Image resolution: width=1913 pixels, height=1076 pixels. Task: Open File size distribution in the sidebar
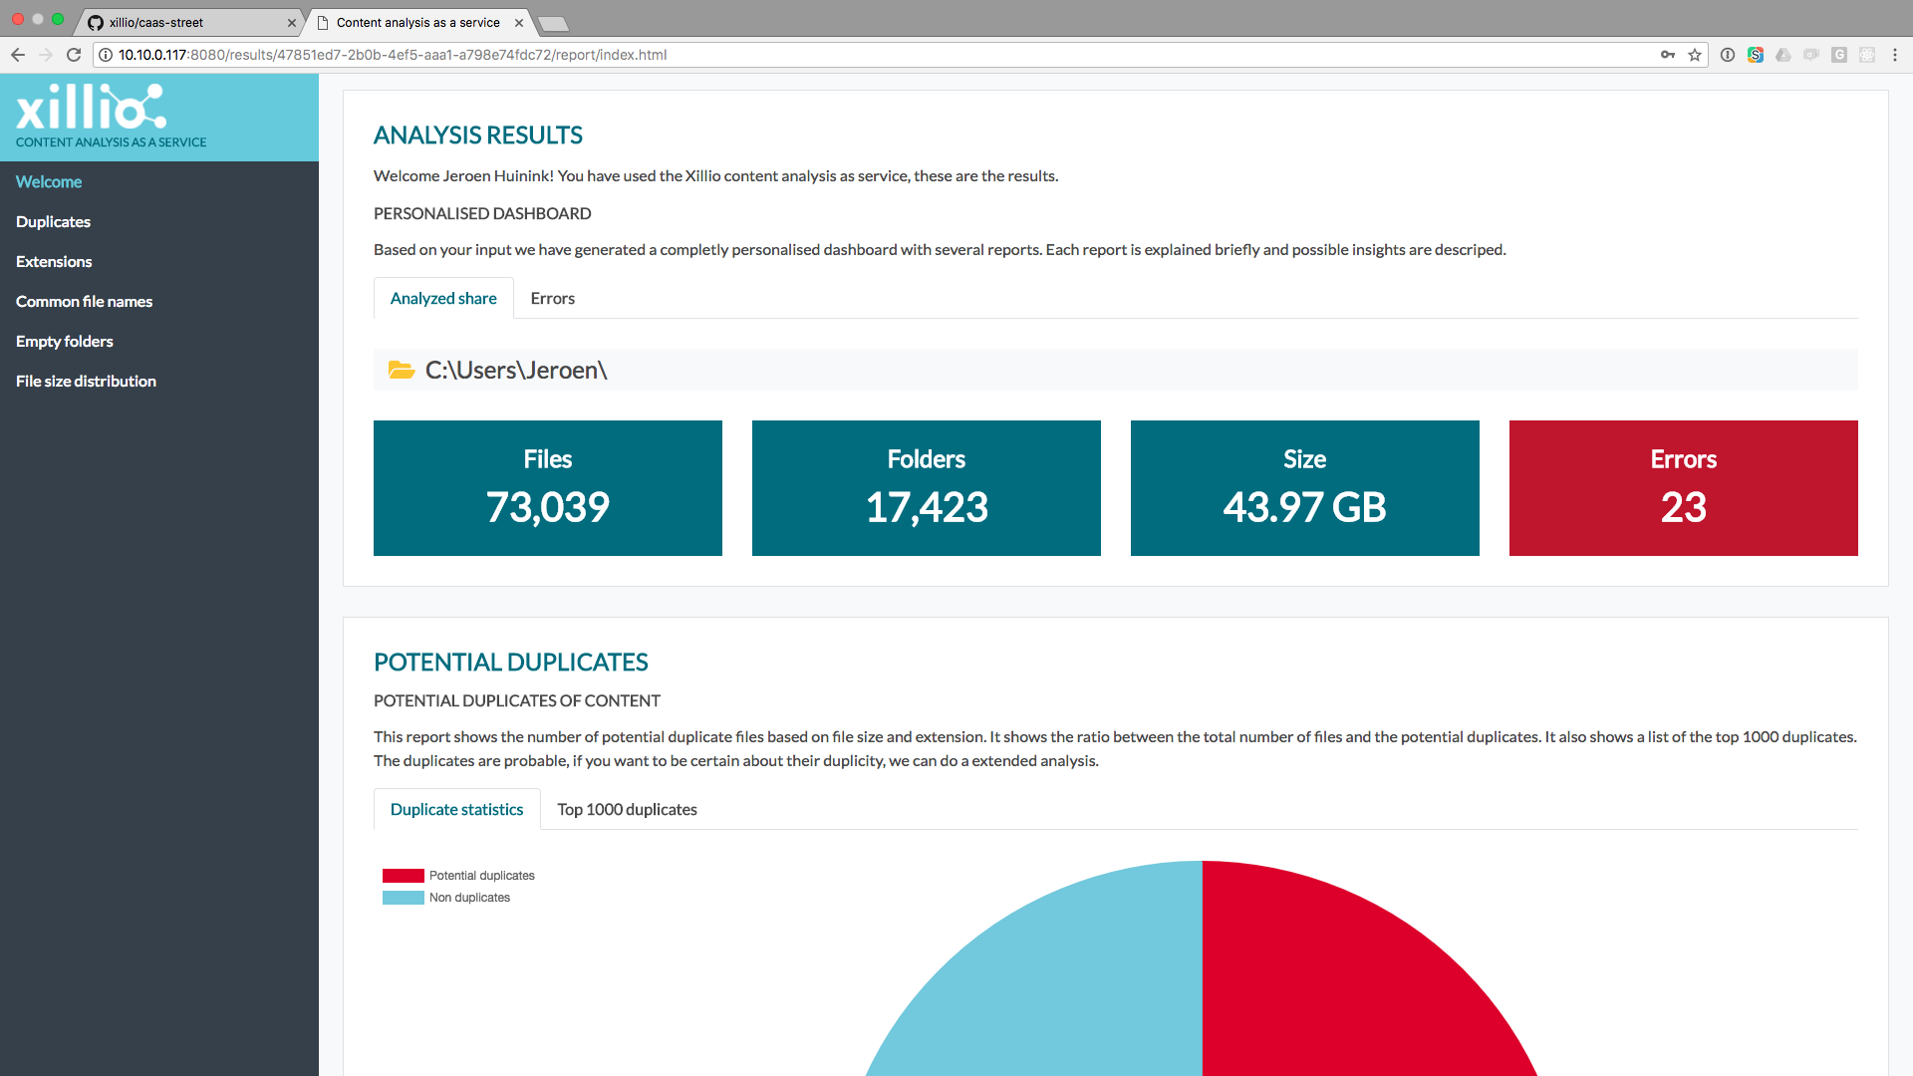pos(86,381)
